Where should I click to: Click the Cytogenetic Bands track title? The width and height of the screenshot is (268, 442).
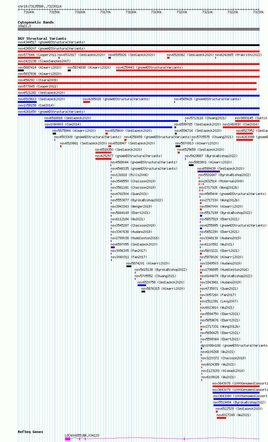36,22
